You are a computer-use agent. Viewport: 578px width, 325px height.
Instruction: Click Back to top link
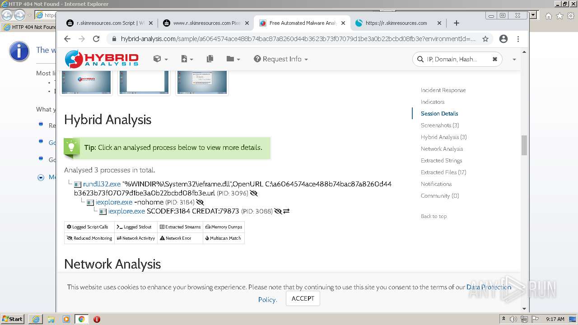point(433,216)
